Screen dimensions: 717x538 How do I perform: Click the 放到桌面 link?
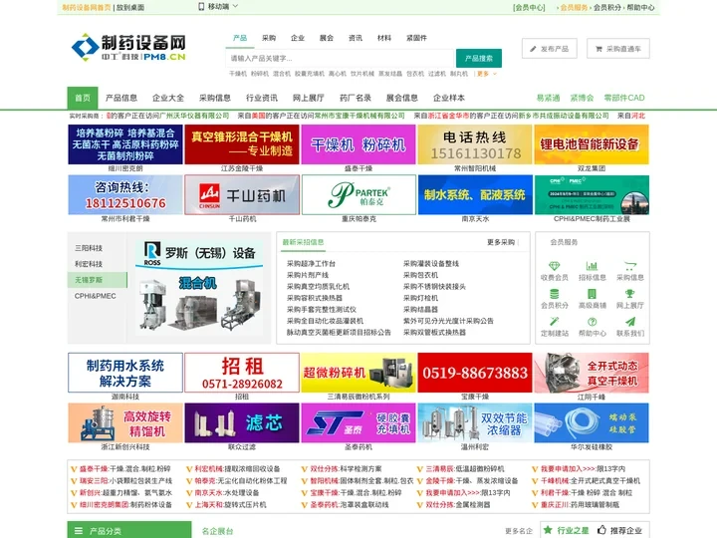pyautogui.click(x=130, y=7)
